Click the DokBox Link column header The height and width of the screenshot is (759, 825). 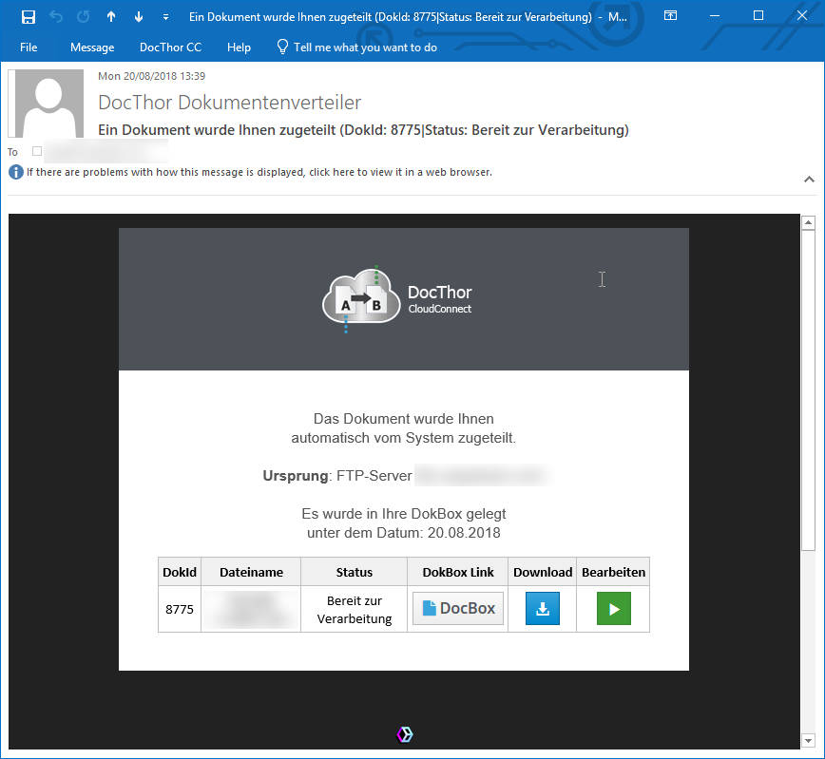pos(458,572)
